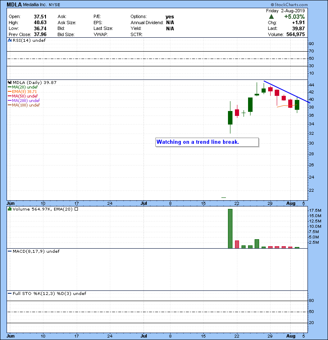The width and height of the screenshot is (328, 340).
Task: Click the 10.0M volume axis label
Action: (315, 227)
